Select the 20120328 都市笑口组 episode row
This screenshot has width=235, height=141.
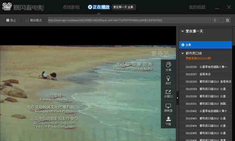point(206,81)
